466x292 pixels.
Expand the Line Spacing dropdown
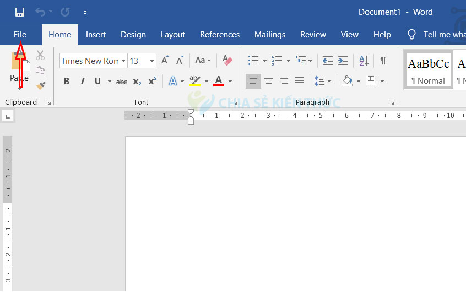coord(329,82)
